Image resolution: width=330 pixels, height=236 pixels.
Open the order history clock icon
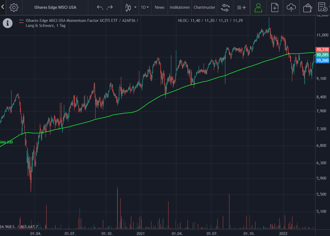pos(323,7)
